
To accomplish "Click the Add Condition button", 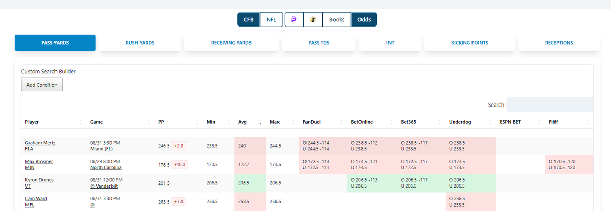I will [42, 85].
